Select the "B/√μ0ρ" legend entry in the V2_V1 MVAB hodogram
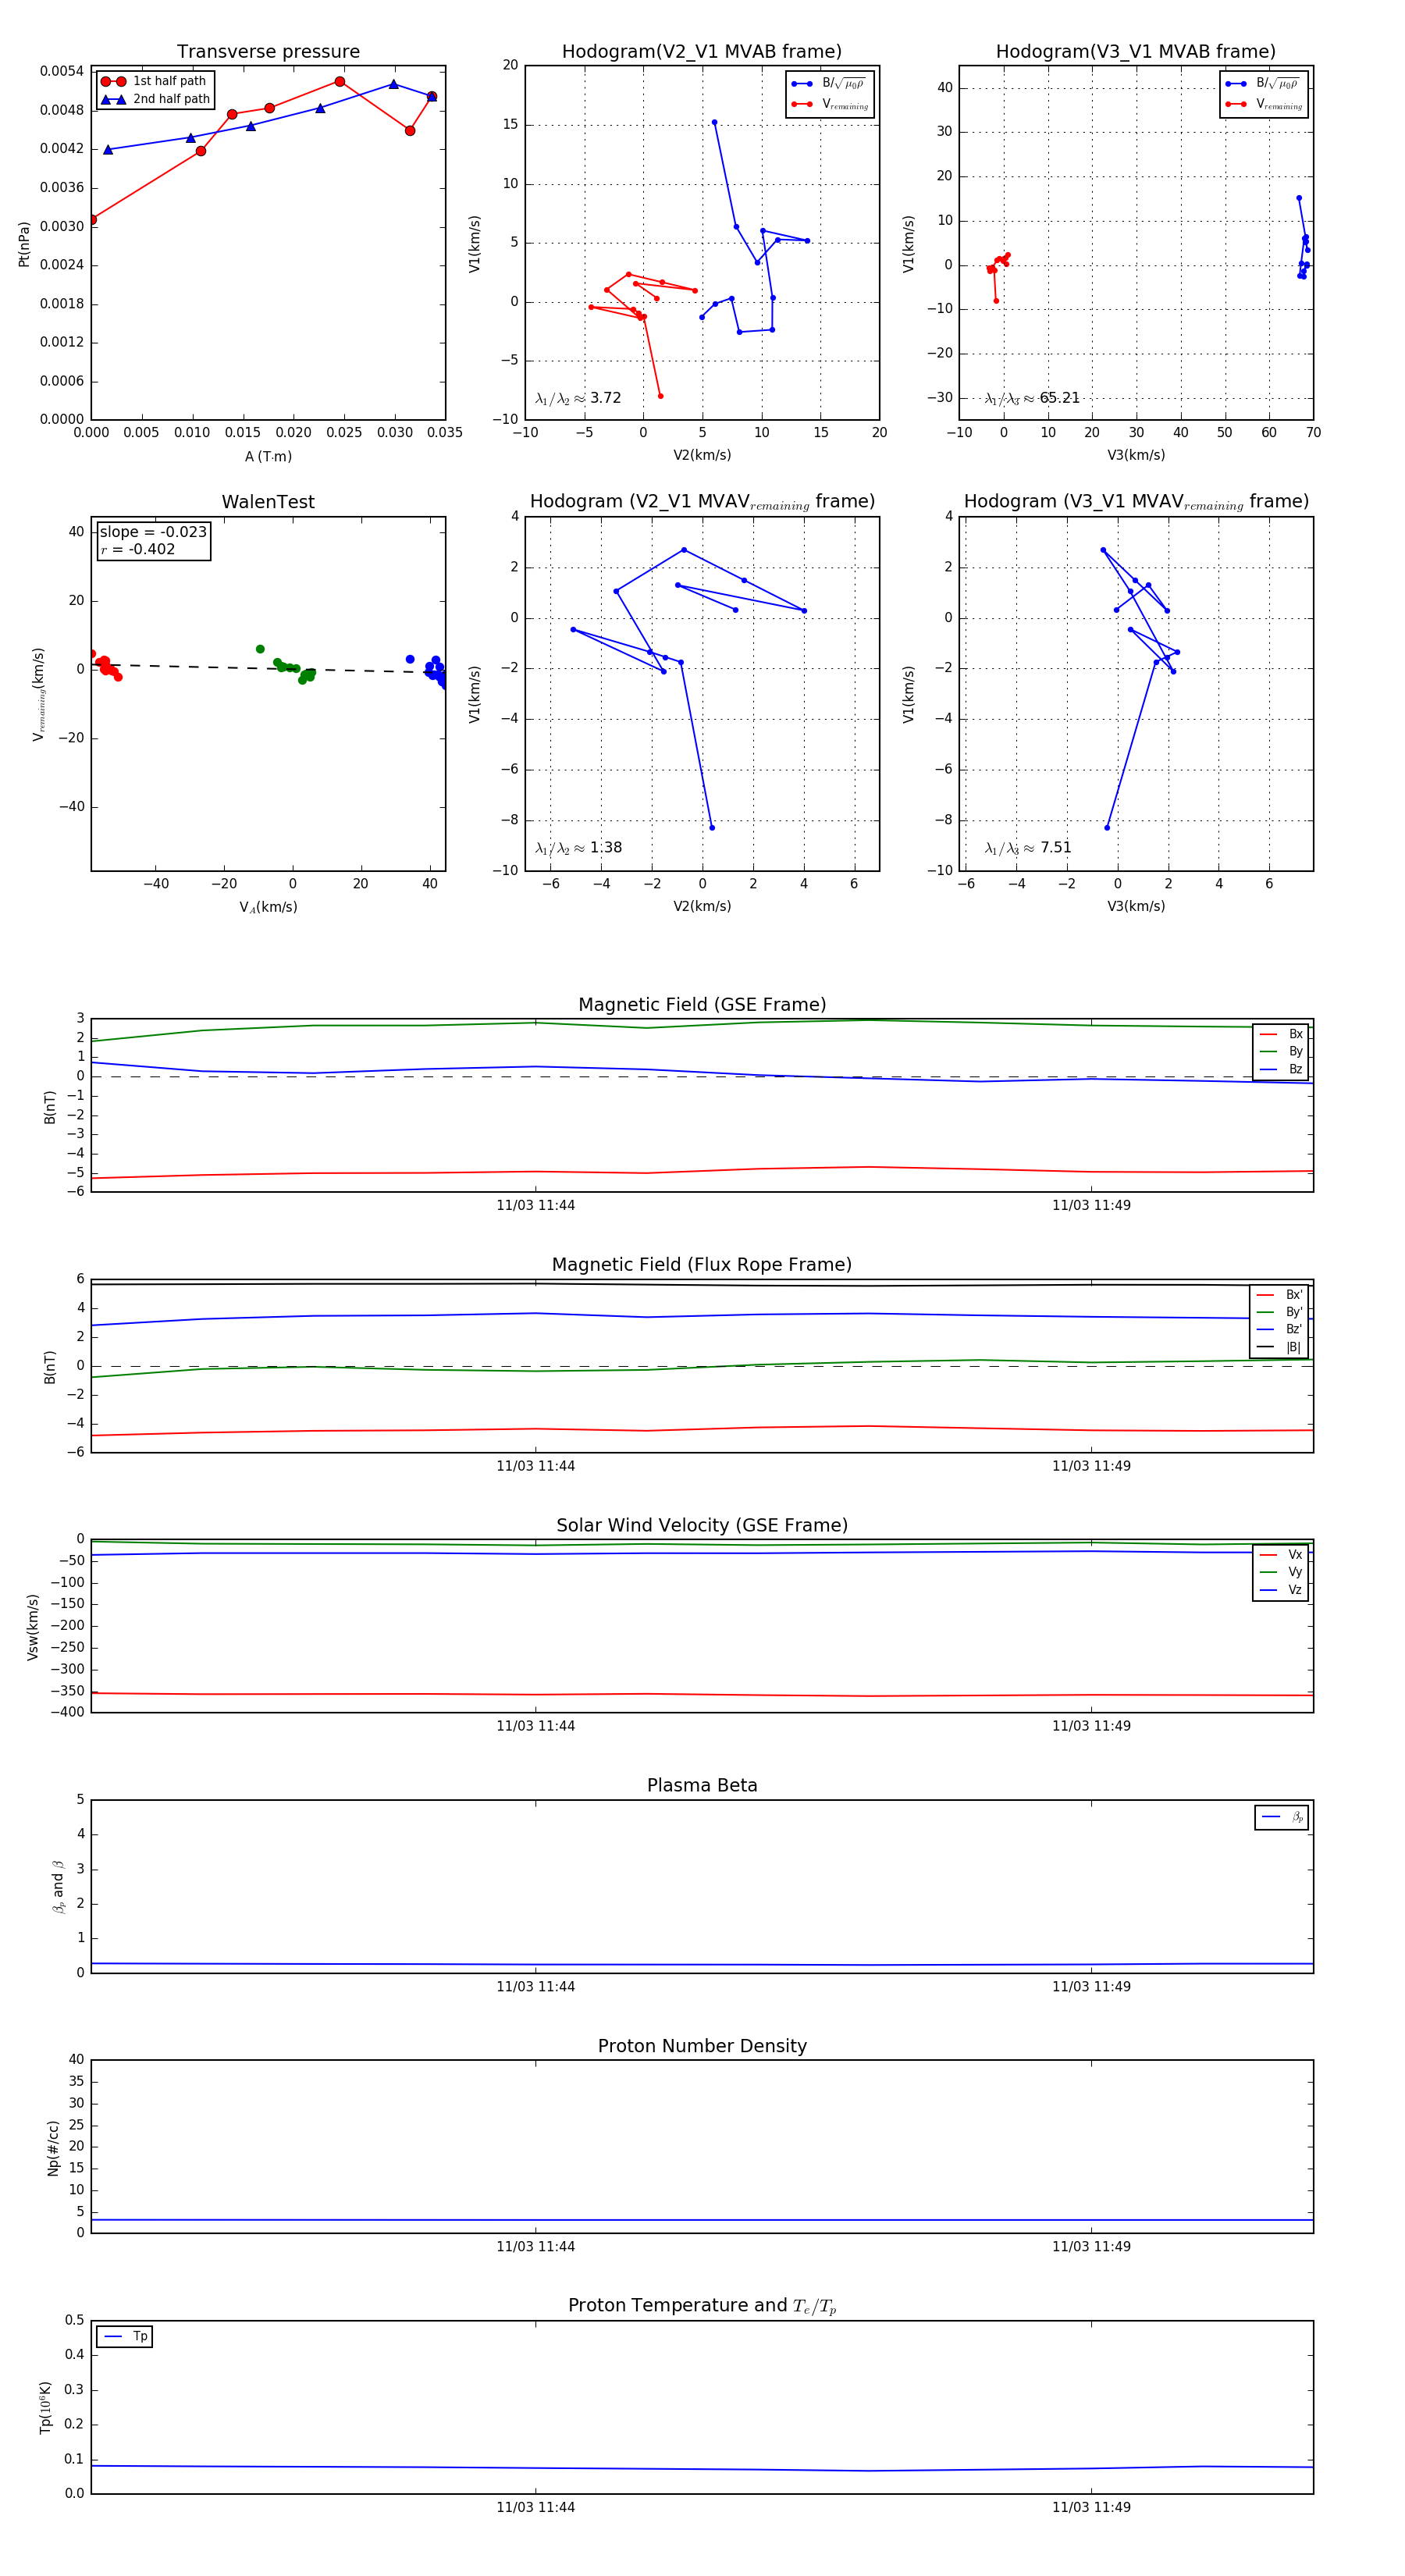Viewport: 1405px width, 2576px height. coord(829,84)
